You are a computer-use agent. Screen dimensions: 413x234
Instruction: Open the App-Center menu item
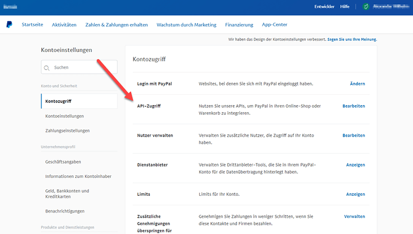tap(275, 24)
